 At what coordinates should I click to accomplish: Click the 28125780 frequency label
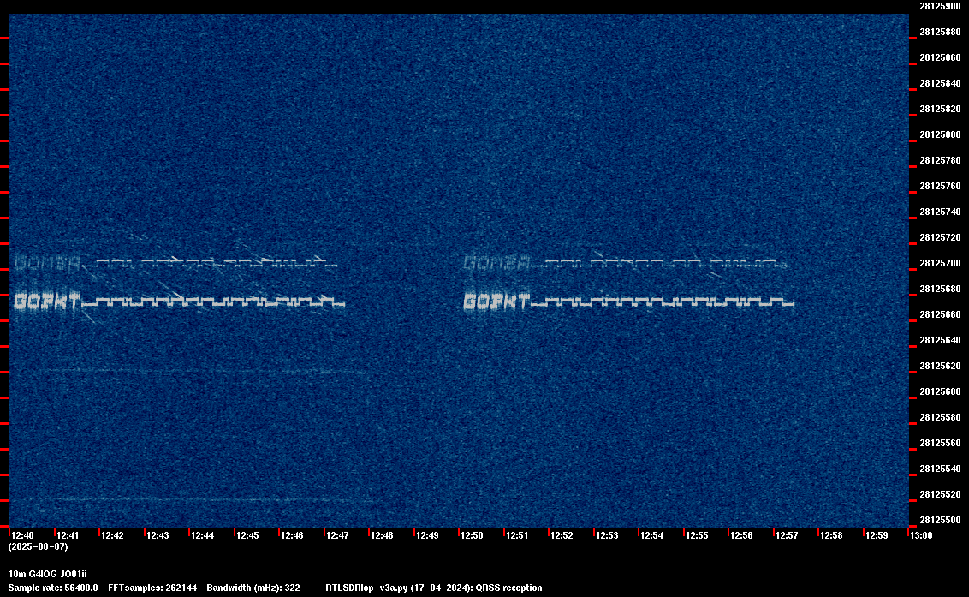point(941,161)
